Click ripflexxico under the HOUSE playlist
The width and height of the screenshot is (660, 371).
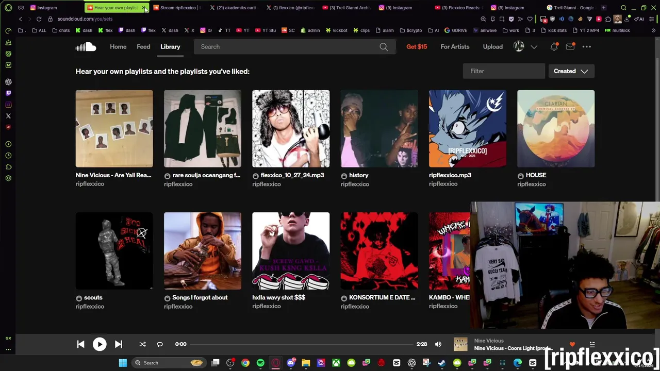(x=532, y=184)
